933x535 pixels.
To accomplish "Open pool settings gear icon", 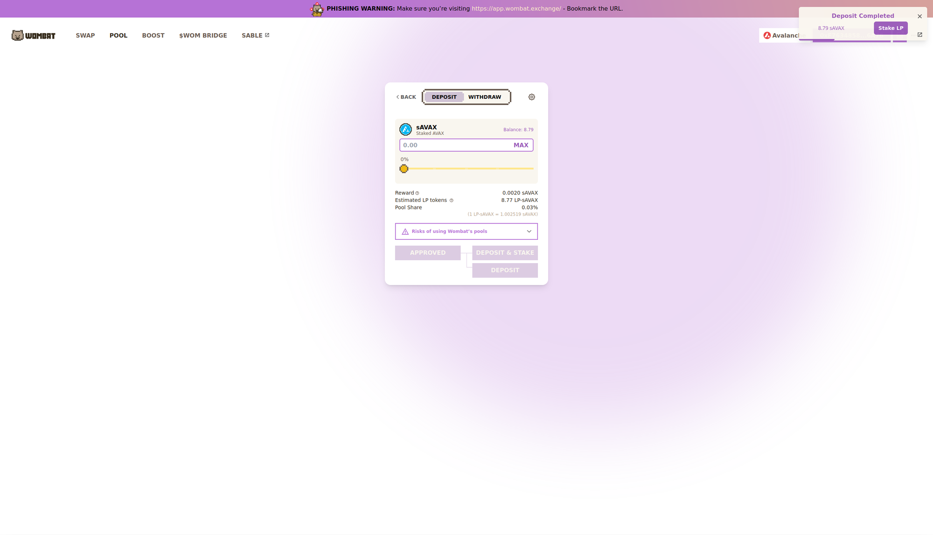I will tap(531, 97).
